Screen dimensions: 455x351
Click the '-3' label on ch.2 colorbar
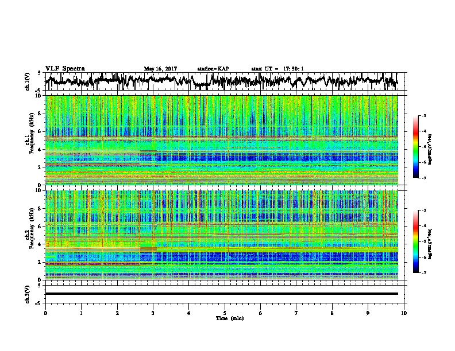pyautogui.click(x=423, y=210)
